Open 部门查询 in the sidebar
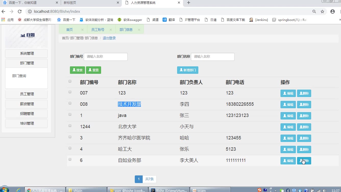Screen dimensions: 341x192 click(x=19, y=76)
